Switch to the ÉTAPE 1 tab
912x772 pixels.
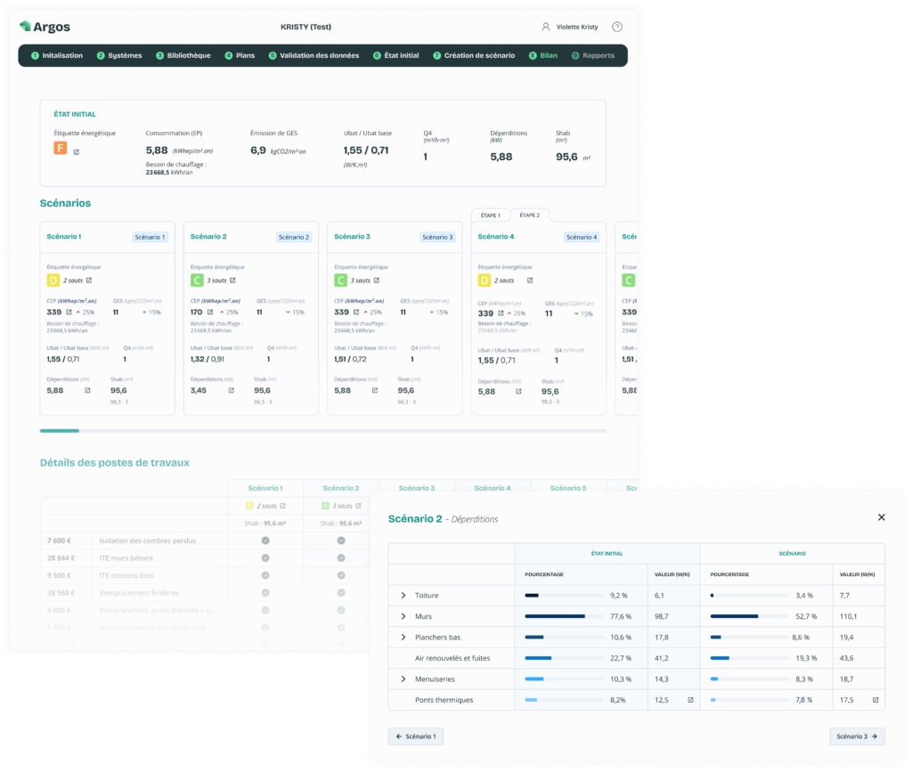tap(490, 215)
